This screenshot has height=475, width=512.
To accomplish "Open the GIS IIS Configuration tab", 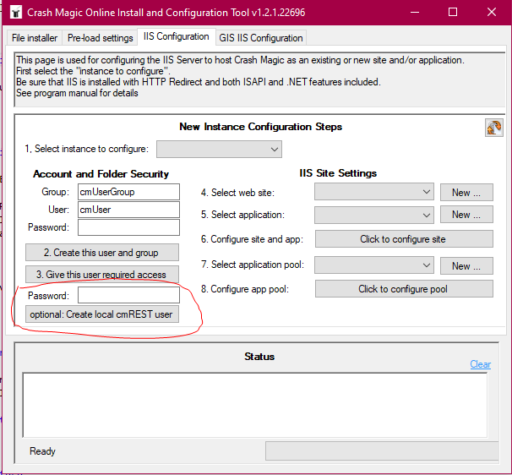I will [x=261, y=38].
